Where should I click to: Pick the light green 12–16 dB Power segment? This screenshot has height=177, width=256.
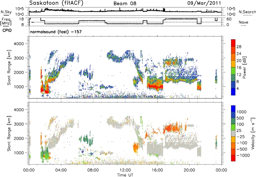pyautogui.click(x=233, y=71)
